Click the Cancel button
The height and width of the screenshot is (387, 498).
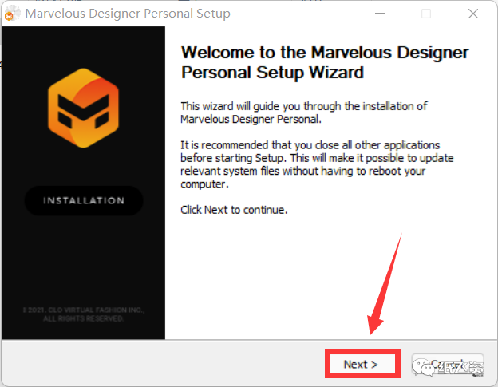coord(448,364)
